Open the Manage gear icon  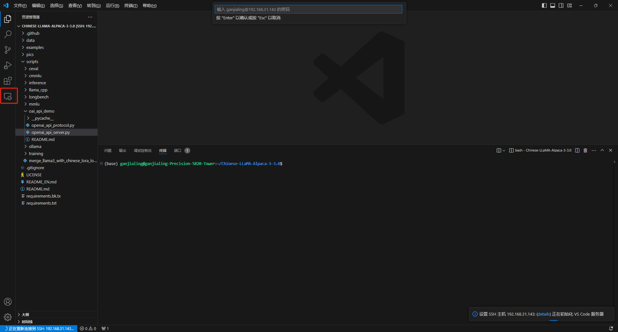coord(8,317)
